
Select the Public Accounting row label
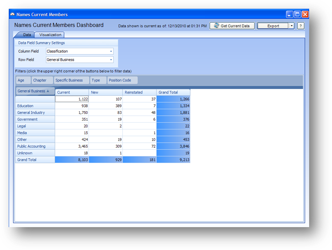pyautogui.click(x=35, y=146)
